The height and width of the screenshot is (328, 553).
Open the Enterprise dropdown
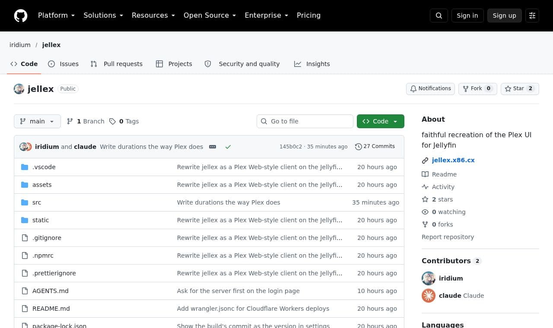tap(267, 16)
